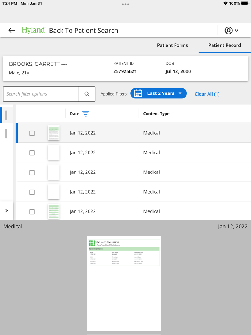Click the Hyland logo

[33, 30]
